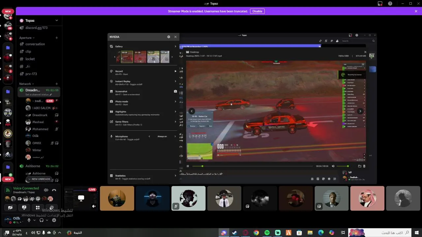Click the volume speaker icon in streamed video player
Screen dimensions: 422x237
(x=333, y=166)
